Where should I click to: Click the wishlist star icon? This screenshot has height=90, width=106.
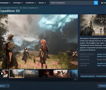click(102, 3)
